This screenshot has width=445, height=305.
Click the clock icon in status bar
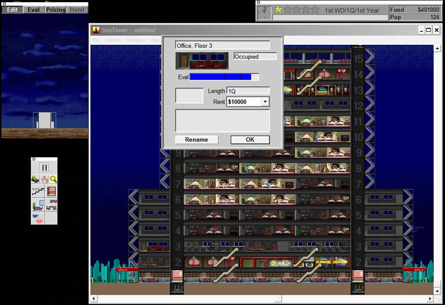point(265,10)
